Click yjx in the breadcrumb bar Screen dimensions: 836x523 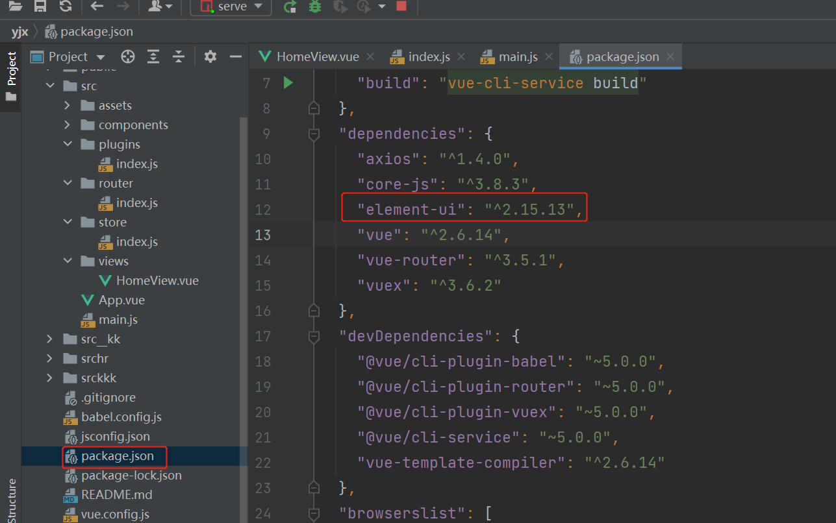(x=19, y=31)
